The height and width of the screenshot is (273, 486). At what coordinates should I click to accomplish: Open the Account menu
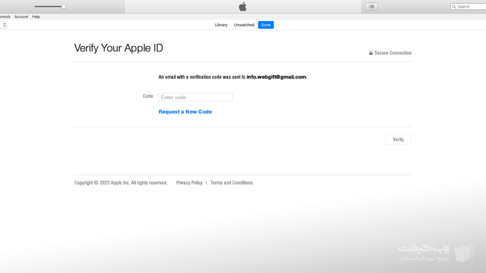pos(21,17)
